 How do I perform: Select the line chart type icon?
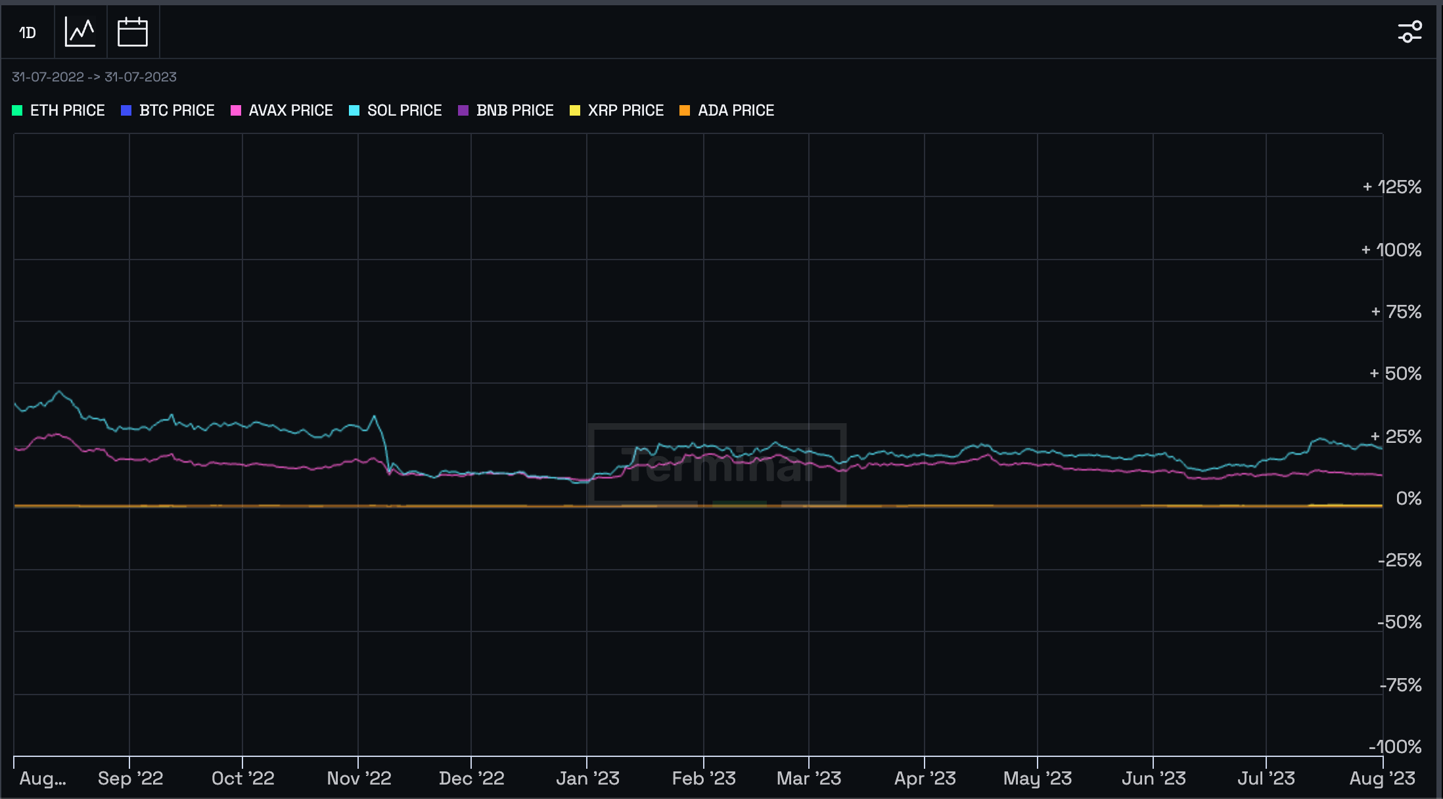pyautogui.click(x=80, y=32)
